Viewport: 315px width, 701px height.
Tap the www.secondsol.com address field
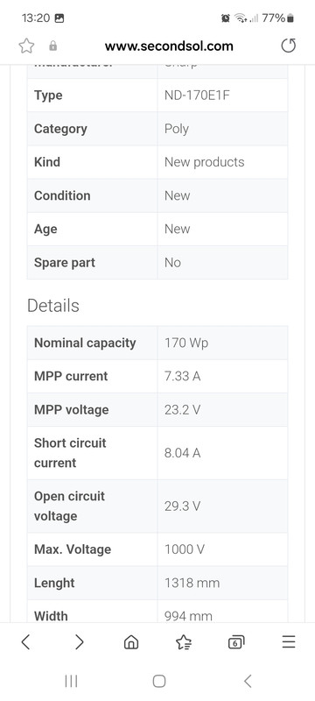tap(169, 46)
